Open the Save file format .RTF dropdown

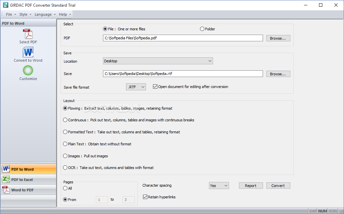(136, 87)
